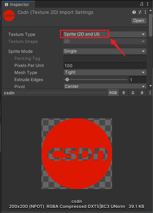Open the Inspector tab's three-dot menu

148,4
